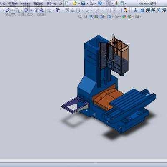Open the 工具 tools menu
This screenshot has width=167, height=167.
(x=13, y=3)
